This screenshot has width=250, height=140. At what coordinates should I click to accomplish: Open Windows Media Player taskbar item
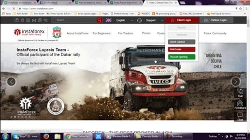coord(119,136)
